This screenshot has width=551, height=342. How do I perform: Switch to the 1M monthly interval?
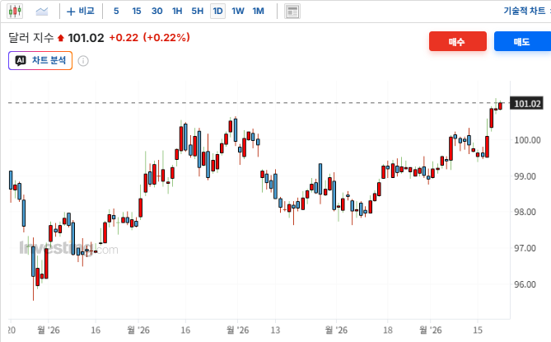coord(259,12)
